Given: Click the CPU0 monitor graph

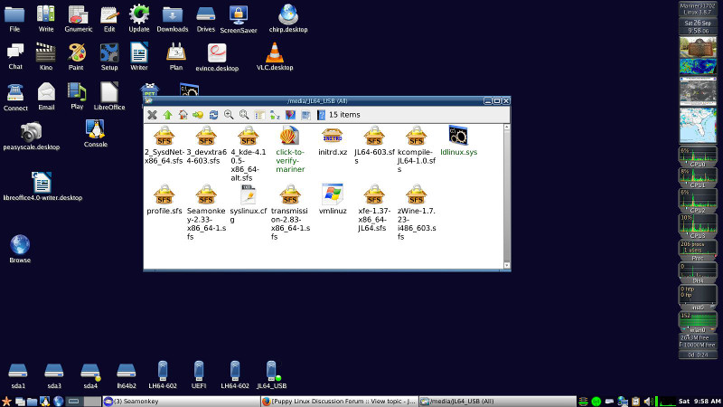Looking at the screenshot, I should (698, 156).
